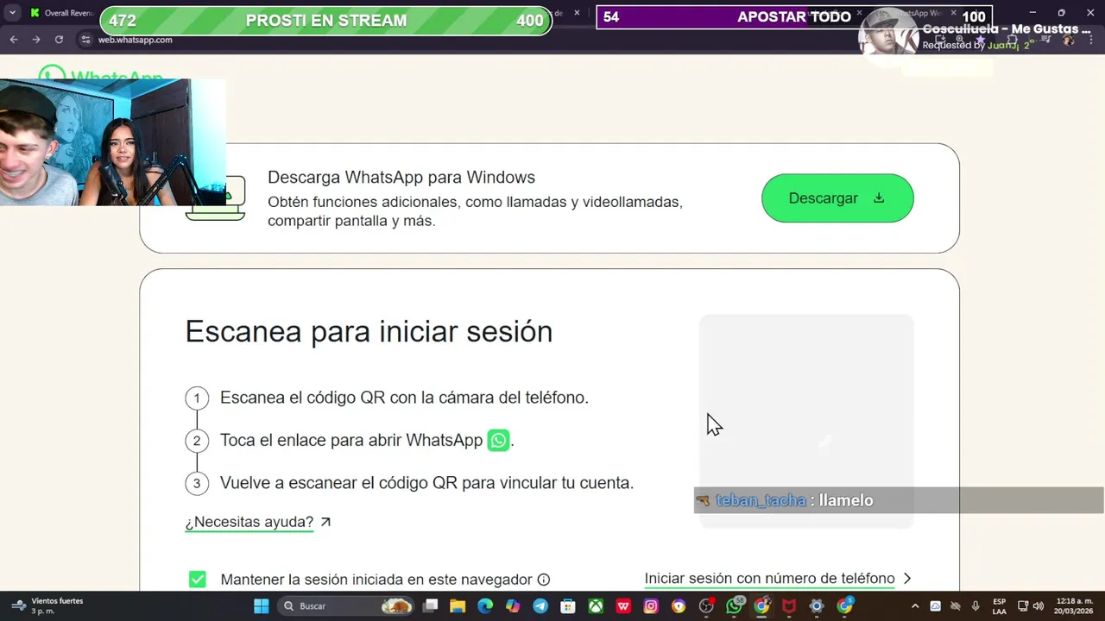The image size is (1105, 621).
Task: Open Microsoft Store from the taskbar
Action: point(568,606)
